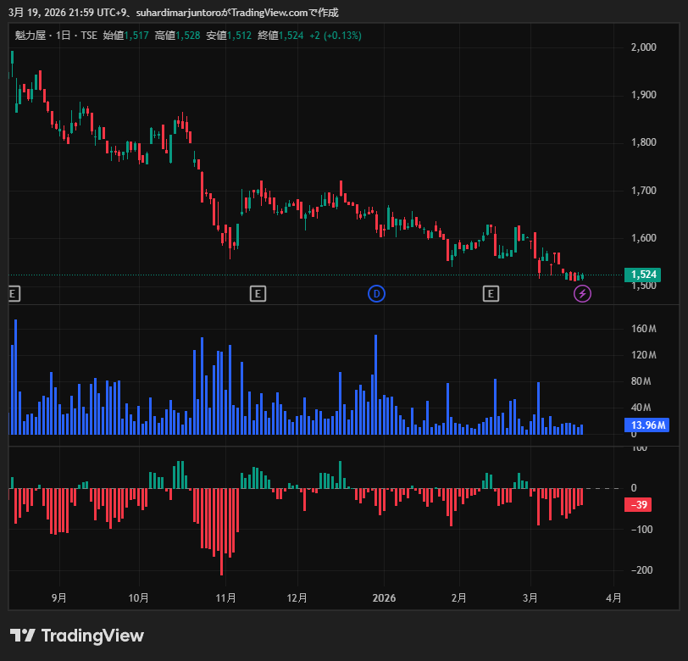Click the −200 indicator axis label
This screenshot has width=688, height=661.
pos(641,570)
